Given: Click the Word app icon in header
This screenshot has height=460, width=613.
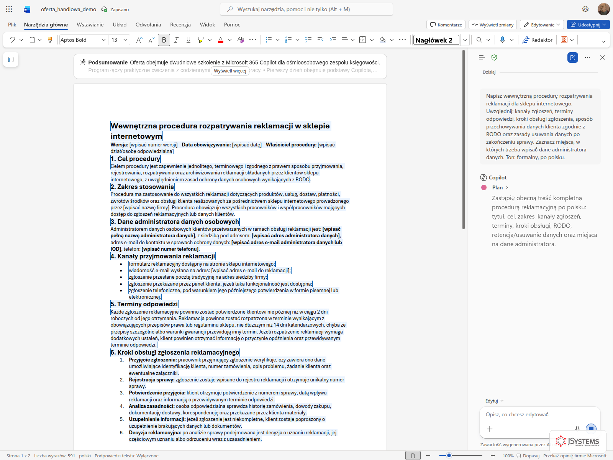Looking at the screenshot, I should [27, 9].
